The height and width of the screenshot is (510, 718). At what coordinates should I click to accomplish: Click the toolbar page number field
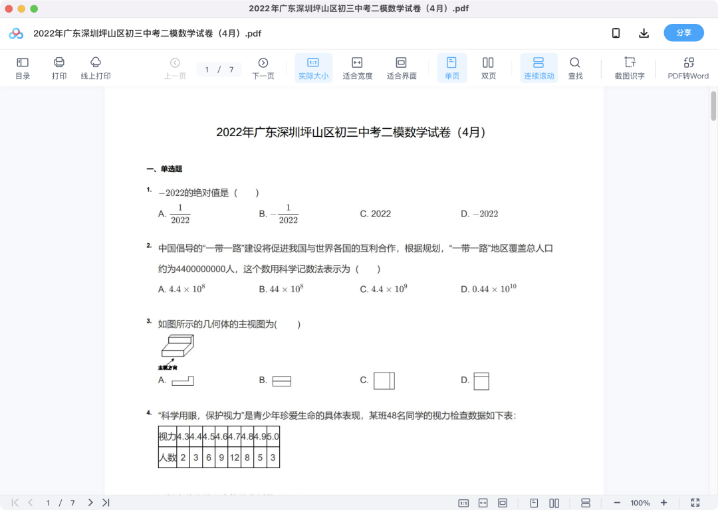(219, 70)
